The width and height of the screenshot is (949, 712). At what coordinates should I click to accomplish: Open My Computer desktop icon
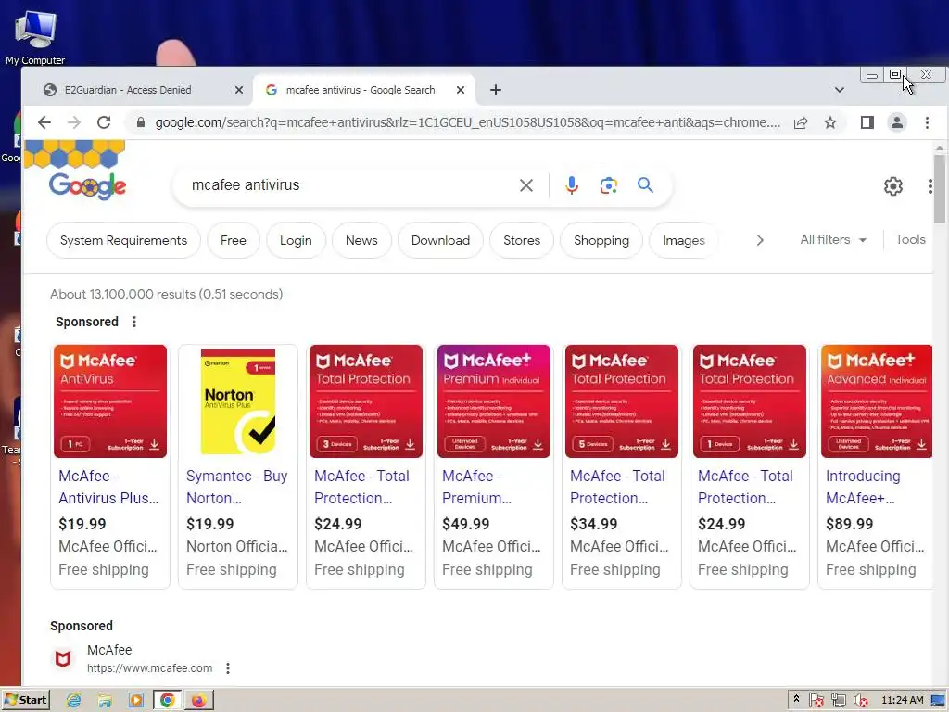pyautogui.click(x=35, y=36)
